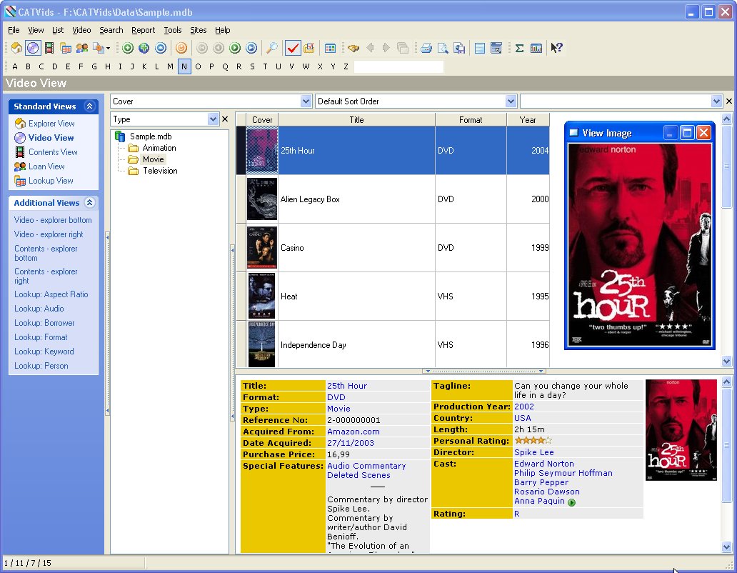
Task: Open the Report menu
Action: pos(143,30)
